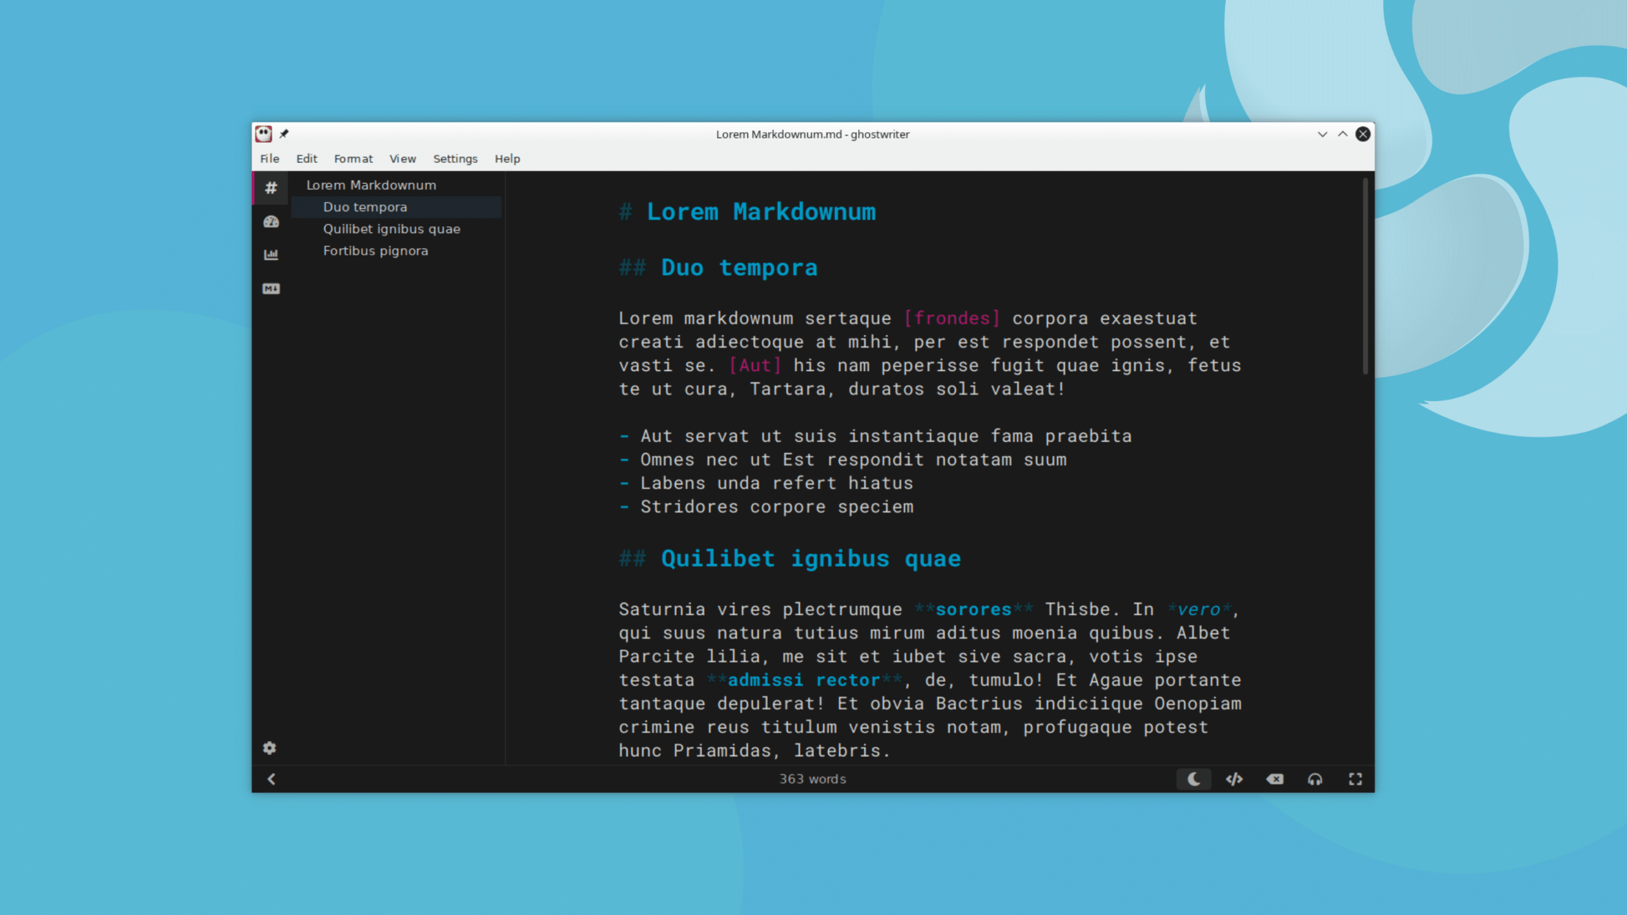Click the editor vertical scrollbar
The width and height of the screenshot is (1627, 915).
[x=1365, y=276]
